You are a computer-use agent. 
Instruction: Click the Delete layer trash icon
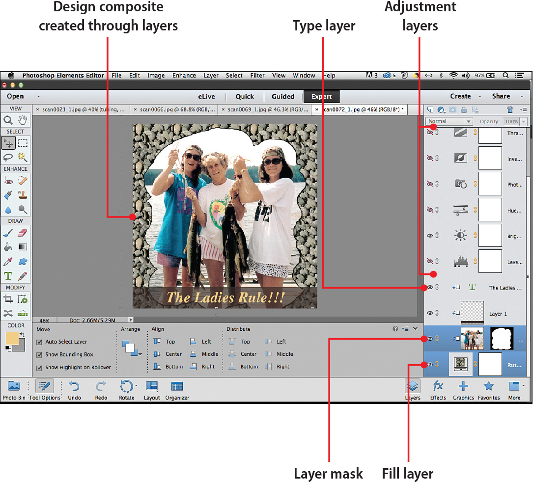[x=510, y=110]
